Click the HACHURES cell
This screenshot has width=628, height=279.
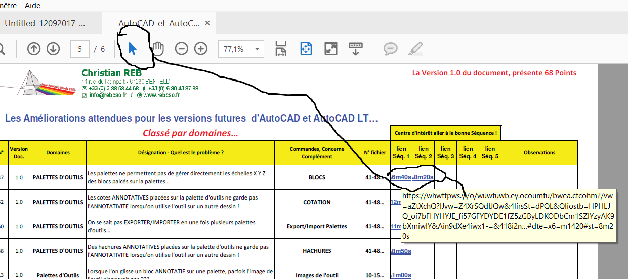pos(317,251)
